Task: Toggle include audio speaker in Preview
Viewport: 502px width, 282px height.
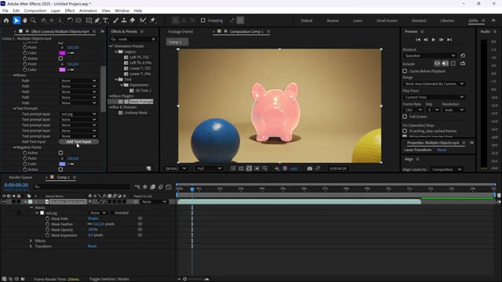Action: pyautogui.click(x=445, y=63)
